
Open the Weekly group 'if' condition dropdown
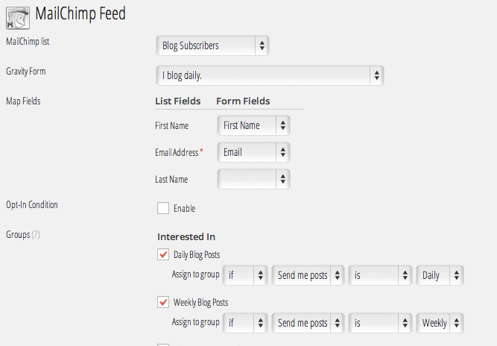(246, 323)
